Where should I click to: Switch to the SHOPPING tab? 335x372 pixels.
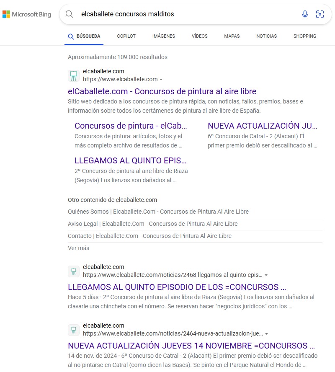coord(305,36)
